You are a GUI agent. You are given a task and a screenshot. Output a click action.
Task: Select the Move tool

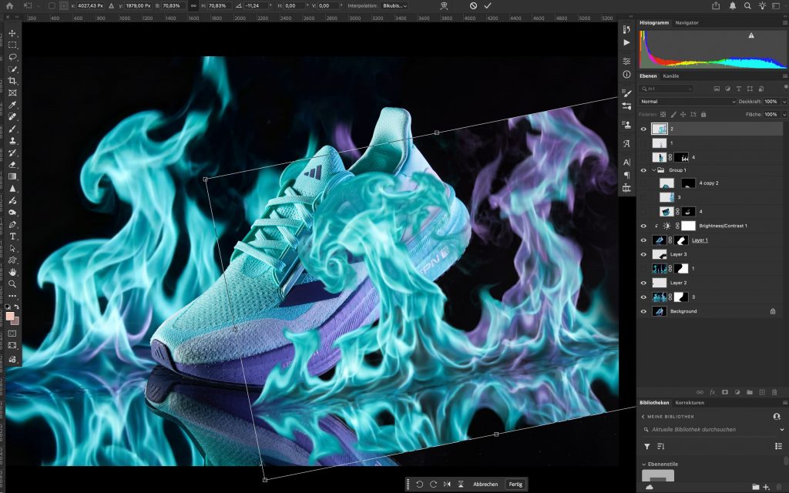[x=13, y=33]
